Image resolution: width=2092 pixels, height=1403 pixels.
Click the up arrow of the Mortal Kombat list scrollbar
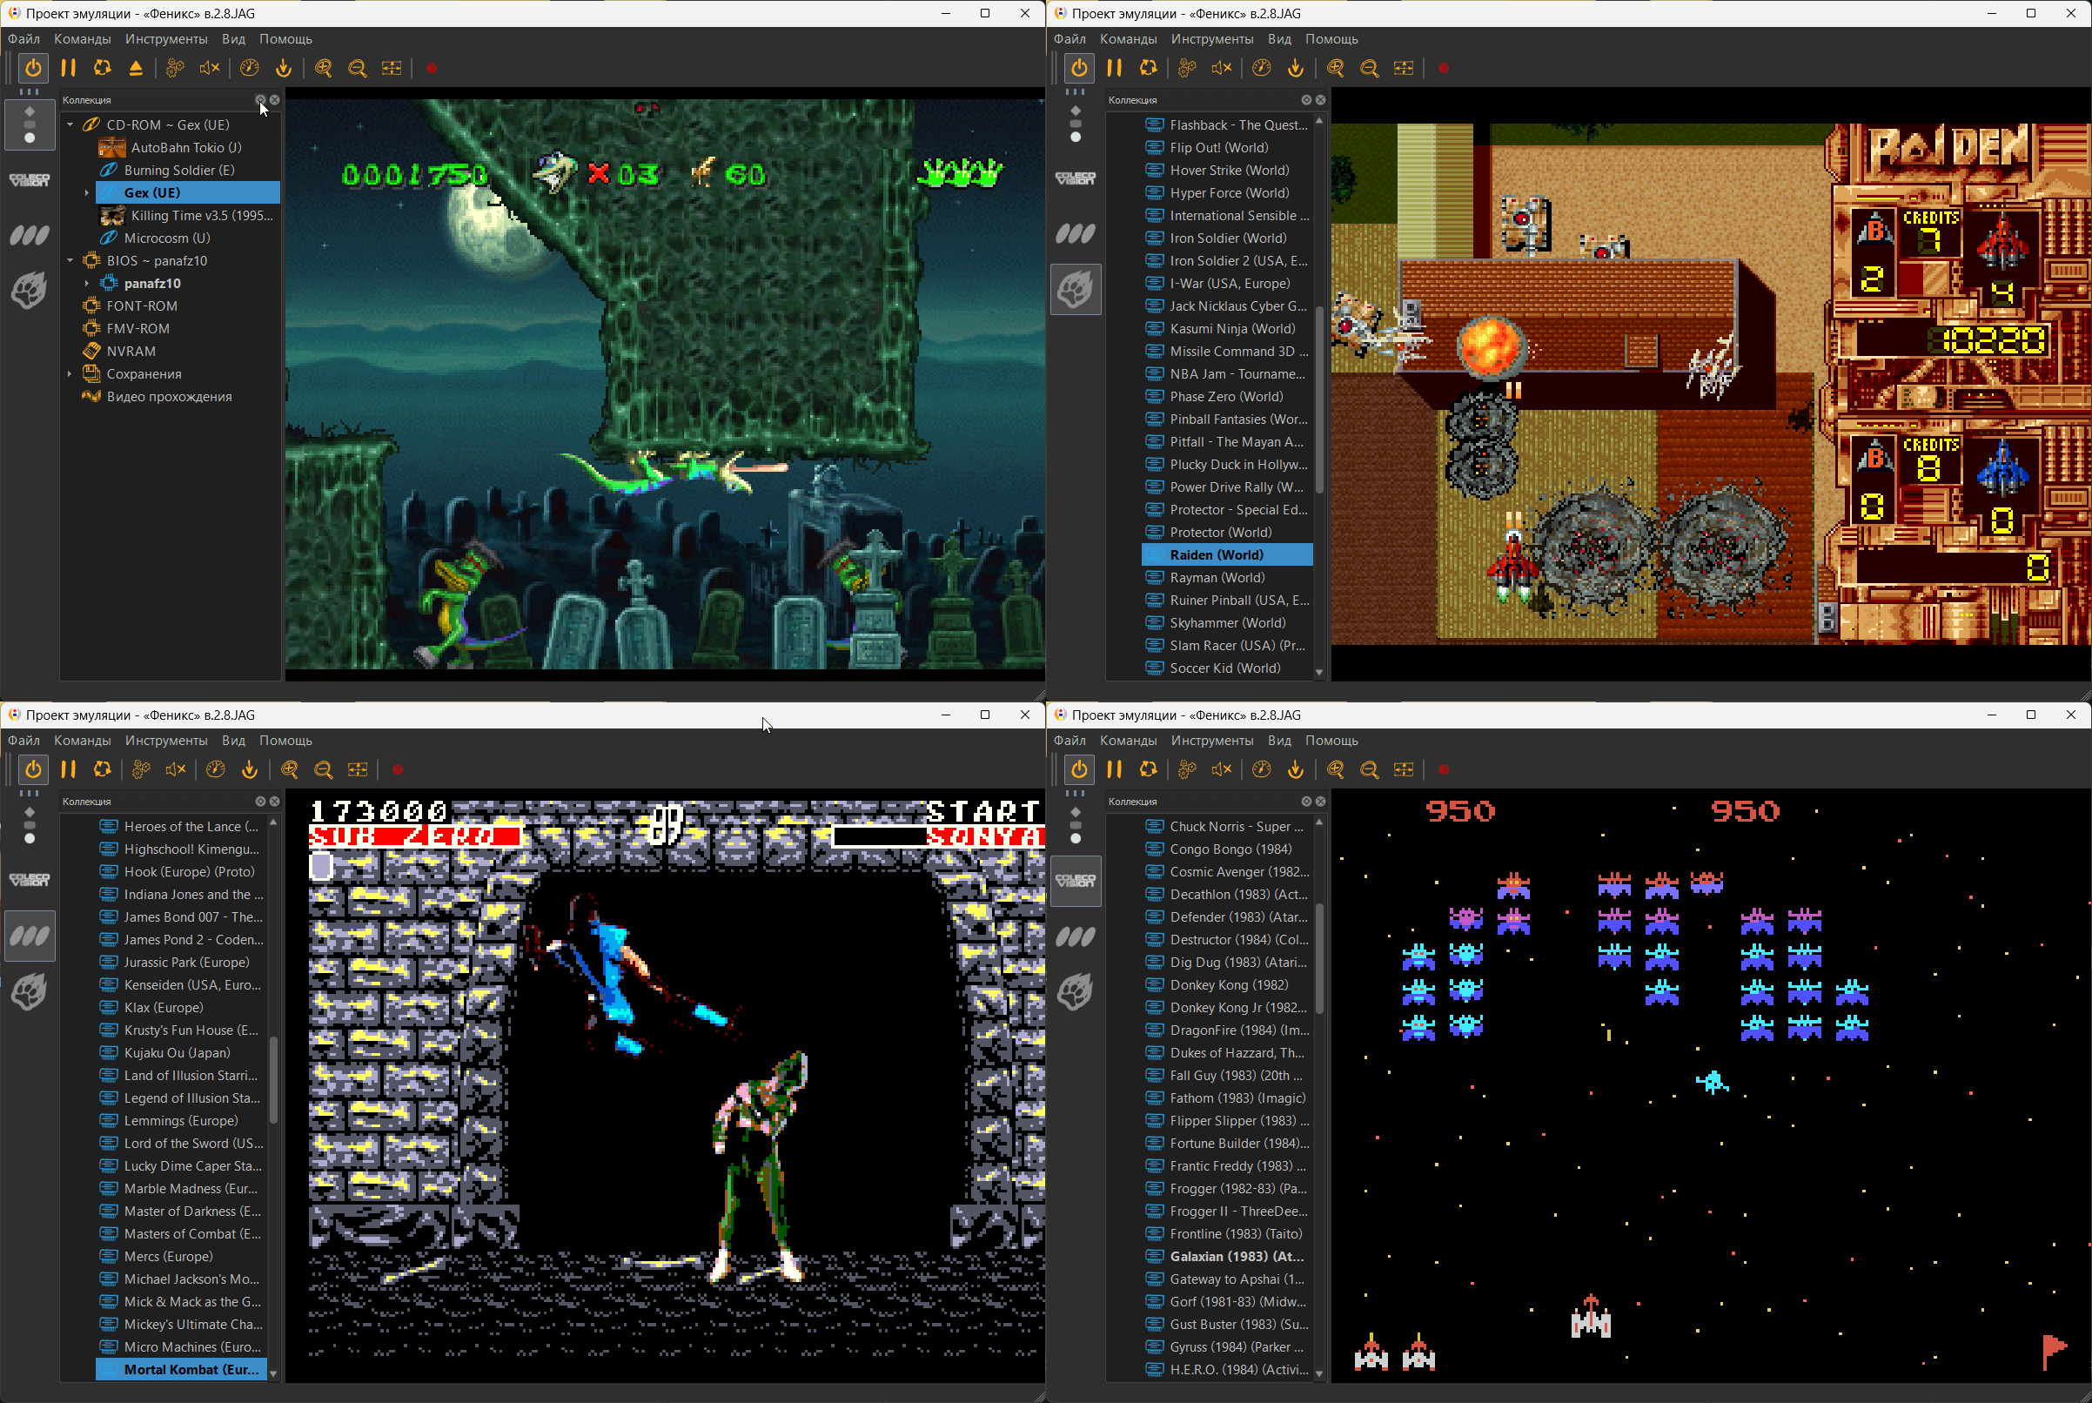point(272,822)
